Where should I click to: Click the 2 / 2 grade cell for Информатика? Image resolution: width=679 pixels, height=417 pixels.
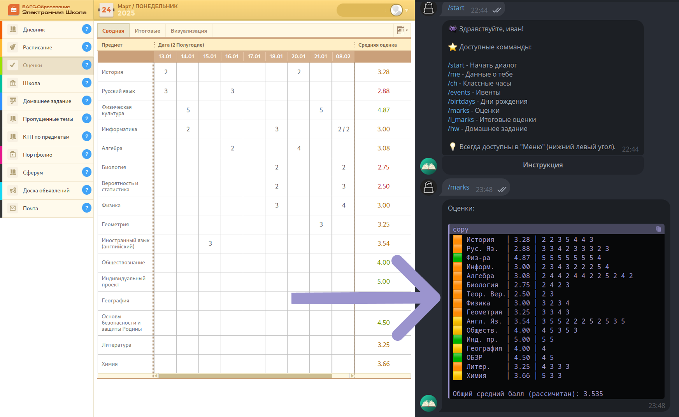coord(344,129)
